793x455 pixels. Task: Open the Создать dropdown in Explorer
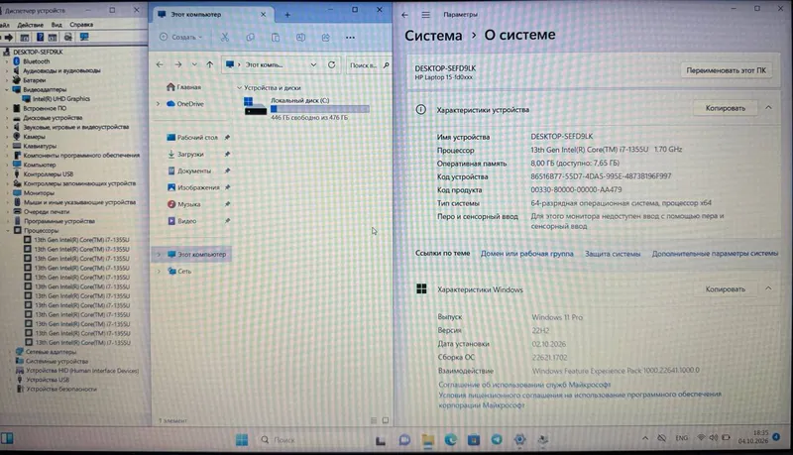[180, 37]
